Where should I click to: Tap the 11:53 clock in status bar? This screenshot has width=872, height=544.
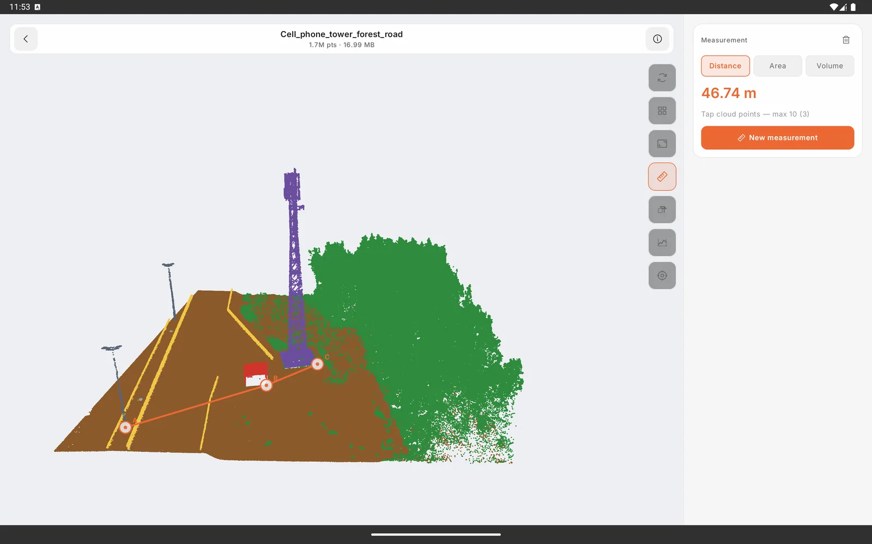pyautogui.click(x=20, y=7)
